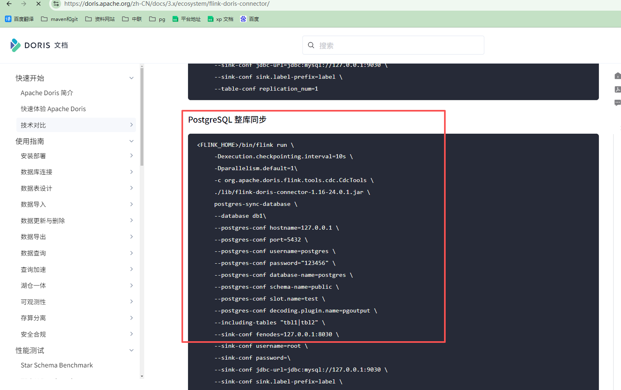Go back with browser back arrow
621x390 pixels.
pyautogui.click(x=9, y=4)
